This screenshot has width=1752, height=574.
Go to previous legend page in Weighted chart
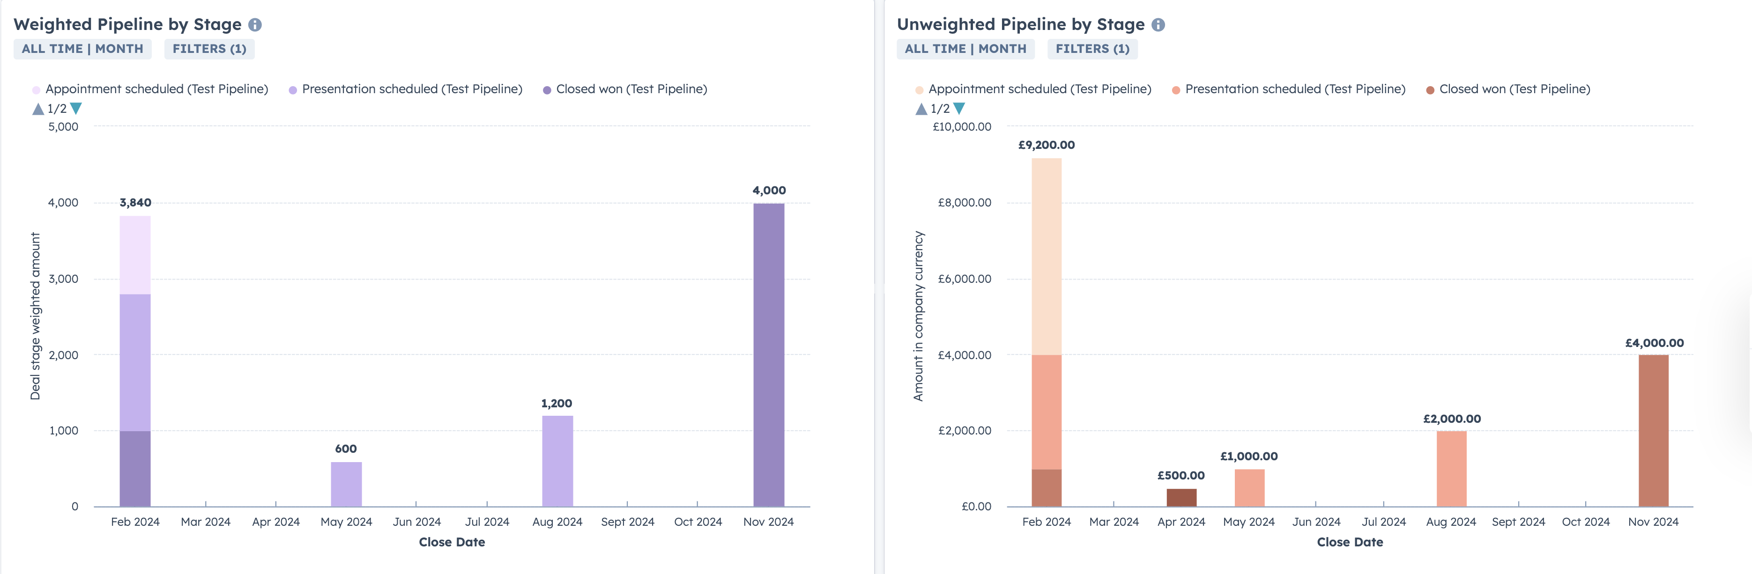point(38,109)
